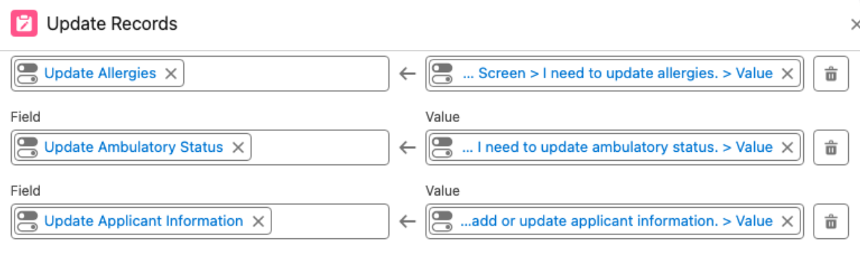This screenshot has height=255, width=860.
Task: Clear the applicant information value pill
Action: pyautogui.click(x=787, y=221)
